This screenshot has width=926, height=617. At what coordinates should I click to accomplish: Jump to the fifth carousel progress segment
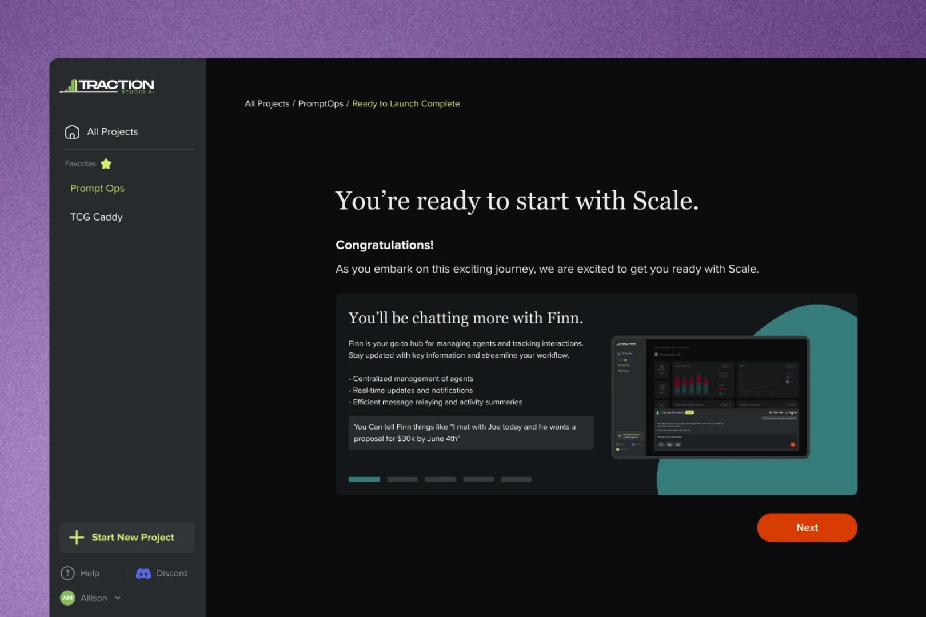coord(517,480)
